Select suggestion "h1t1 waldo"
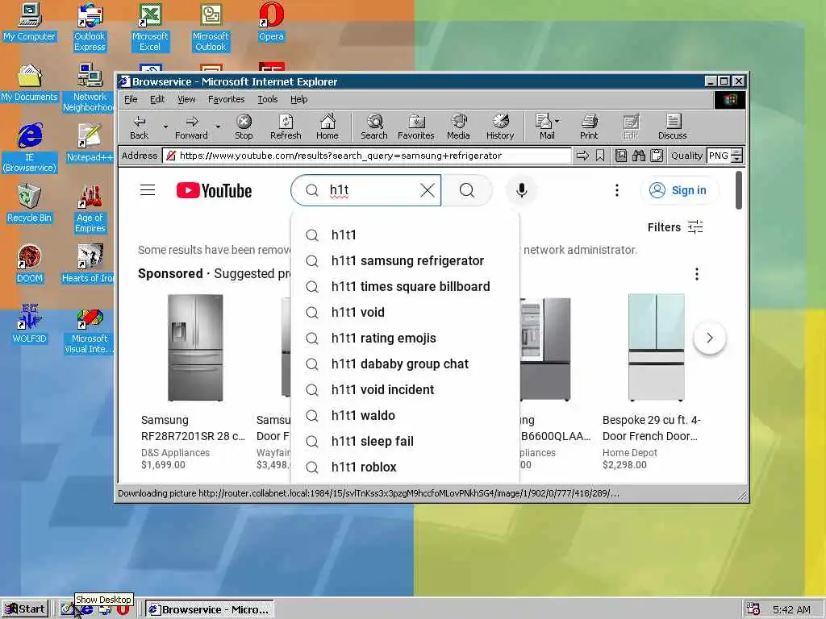The image size is (826, 619). click(x=405, y=415)
